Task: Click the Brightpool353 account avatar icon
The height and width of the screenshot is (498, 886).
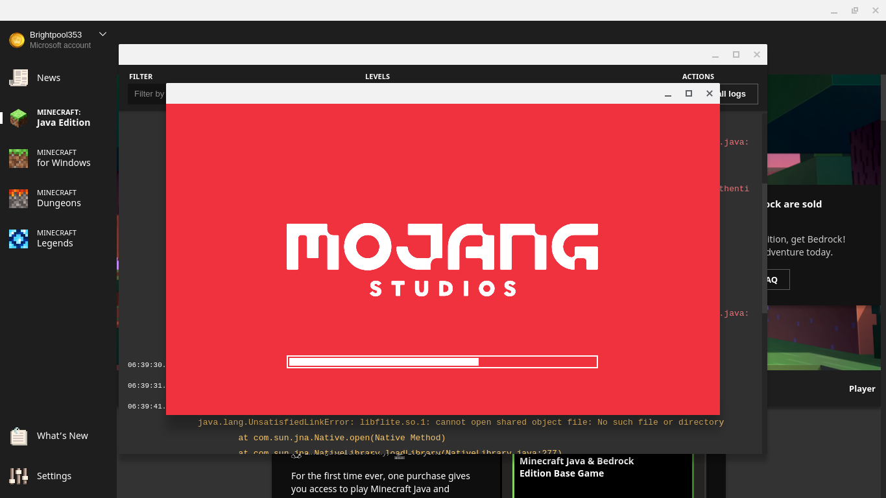Action: coord(17,40)
